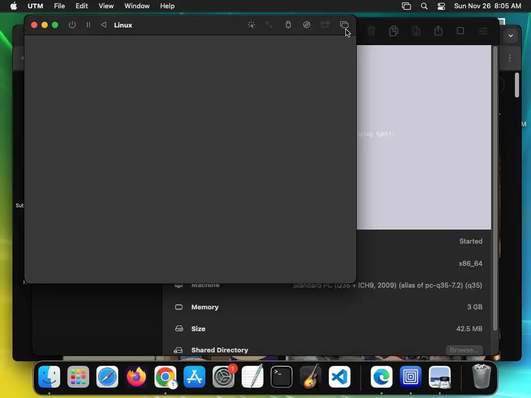
Task: Open Finder from the Dock
Action: tap(49, 377)
